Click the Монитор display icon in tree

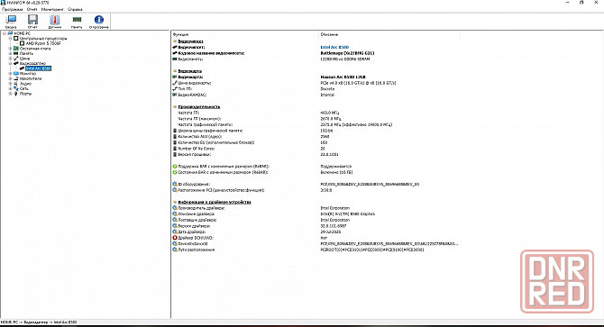point(16,73)
